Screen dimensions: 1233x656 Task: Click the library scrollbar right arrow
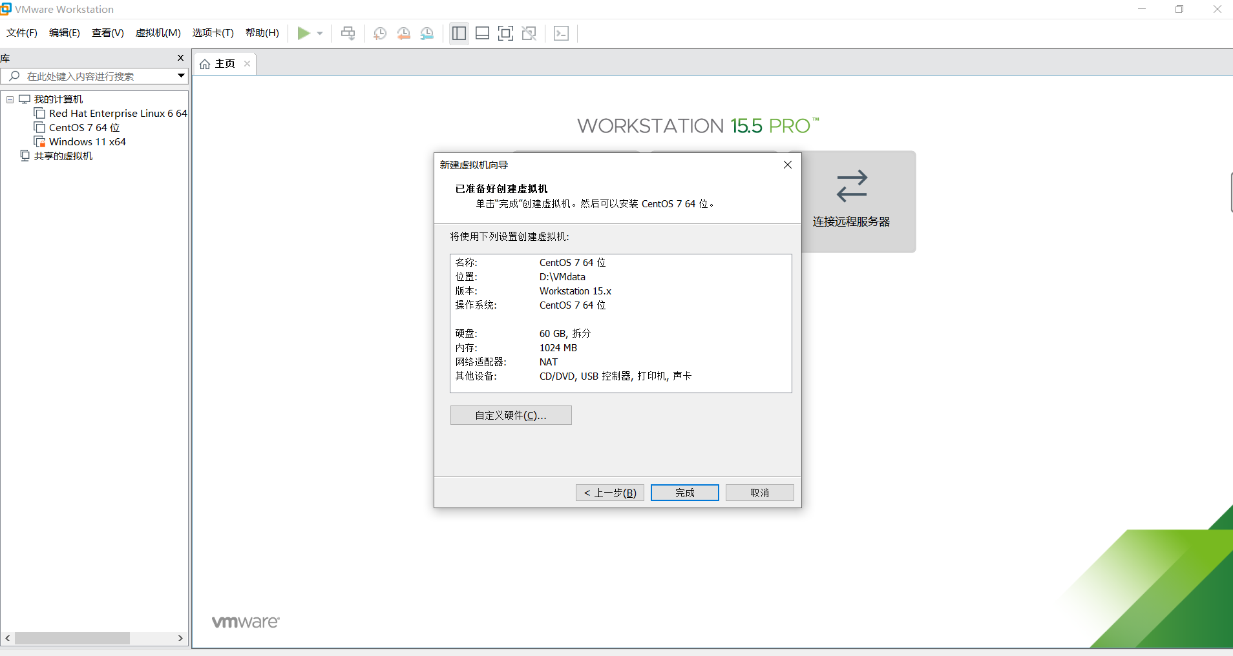click(x=180, y=638)
